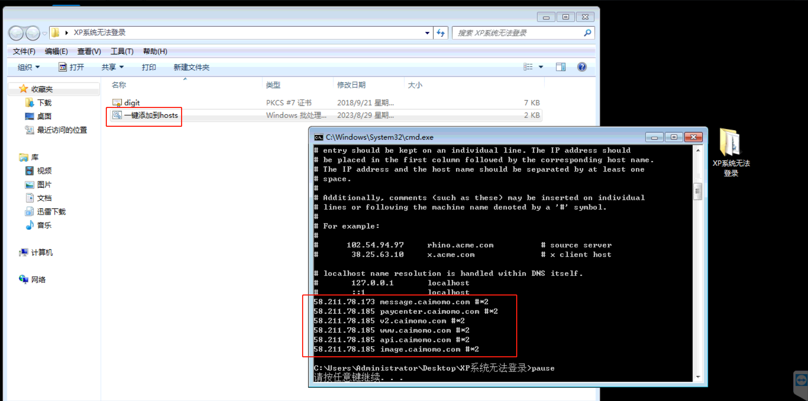Open the view options dropdown arrow

click(541, 67)
